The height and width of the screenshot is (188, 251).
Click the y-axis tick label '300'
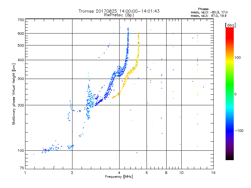21,79
